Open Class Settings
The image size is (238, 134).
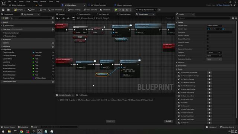74,10
